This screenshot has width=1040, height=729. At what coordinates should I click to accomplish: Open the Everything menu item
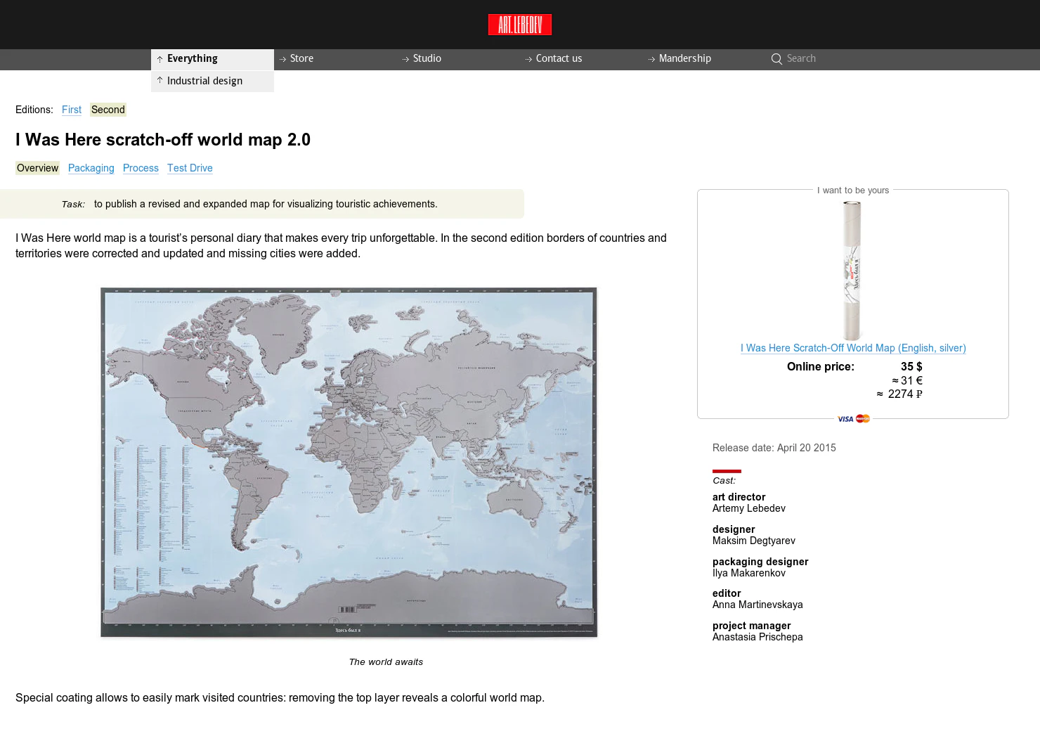[192, 58]
